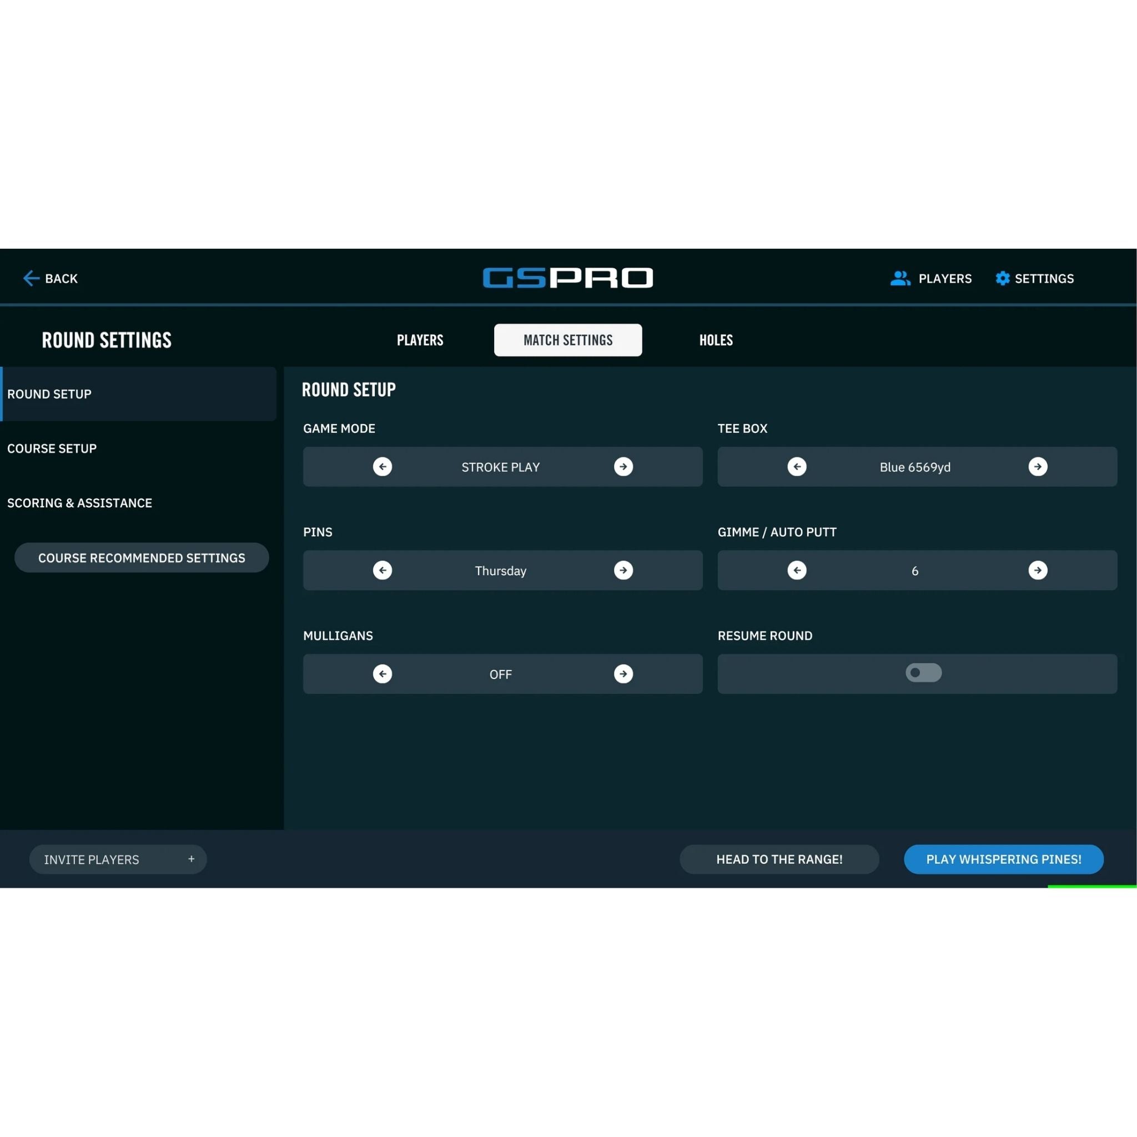Screen dimensions: 1137x1137
Task: Go to previous Pins setting arrow
Action: pyautogui.click(x=383, y=570)
